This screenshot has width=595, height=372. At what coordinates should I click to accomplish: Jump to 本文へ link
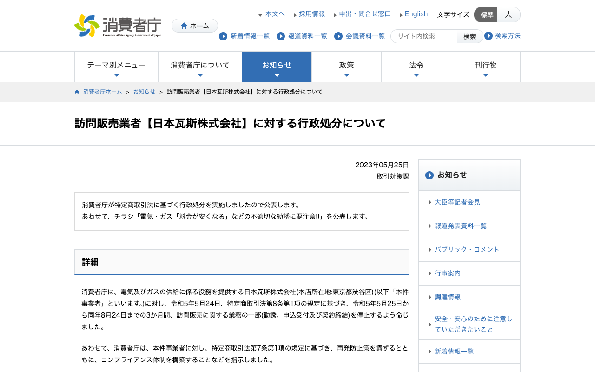pos(275,14)
